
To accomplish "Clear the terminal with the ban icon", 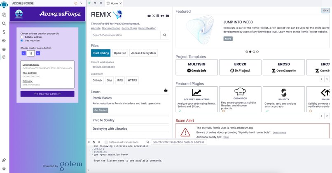I will (94, 142).
